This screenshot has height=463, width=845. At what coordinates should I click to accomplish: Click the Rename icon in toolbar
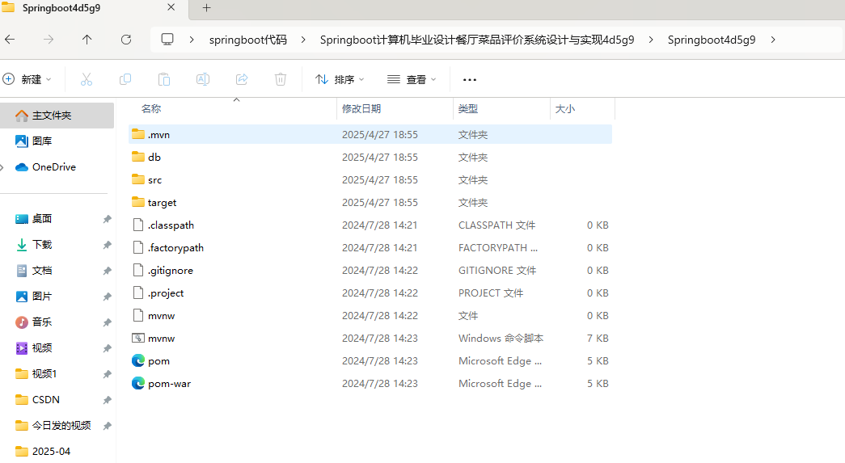(203, 80)
